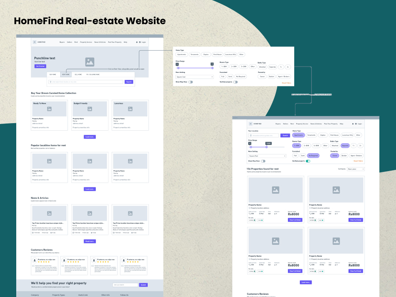This screenshot has height=297, width=396.
Task: Select the Agent / Brokers chip in the filter popup
Action: [284, 76]
